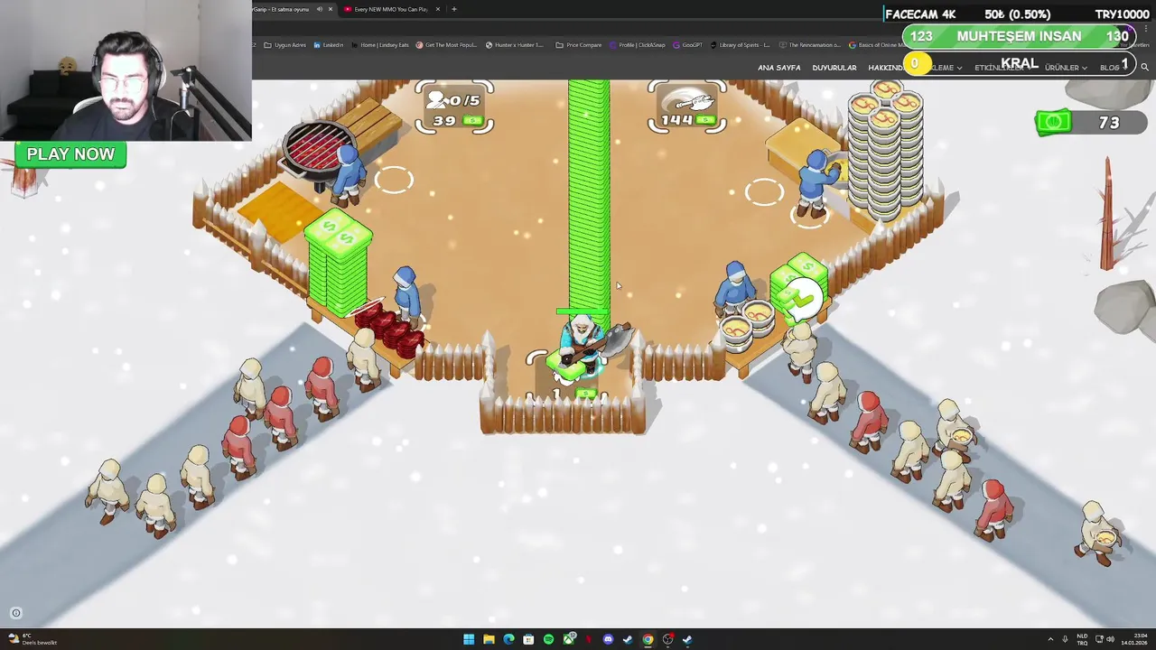The width and height of the screenshot is (1156, 650).
Task: Open a new browser tab
Action: click(454, 9)
